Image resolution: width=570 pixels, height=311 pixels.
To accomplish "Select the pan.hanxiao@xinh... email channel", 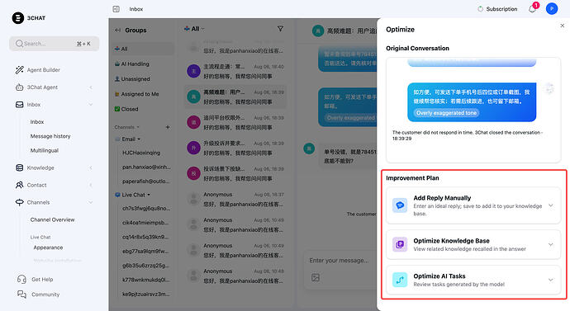I will (x=146, y=167).
